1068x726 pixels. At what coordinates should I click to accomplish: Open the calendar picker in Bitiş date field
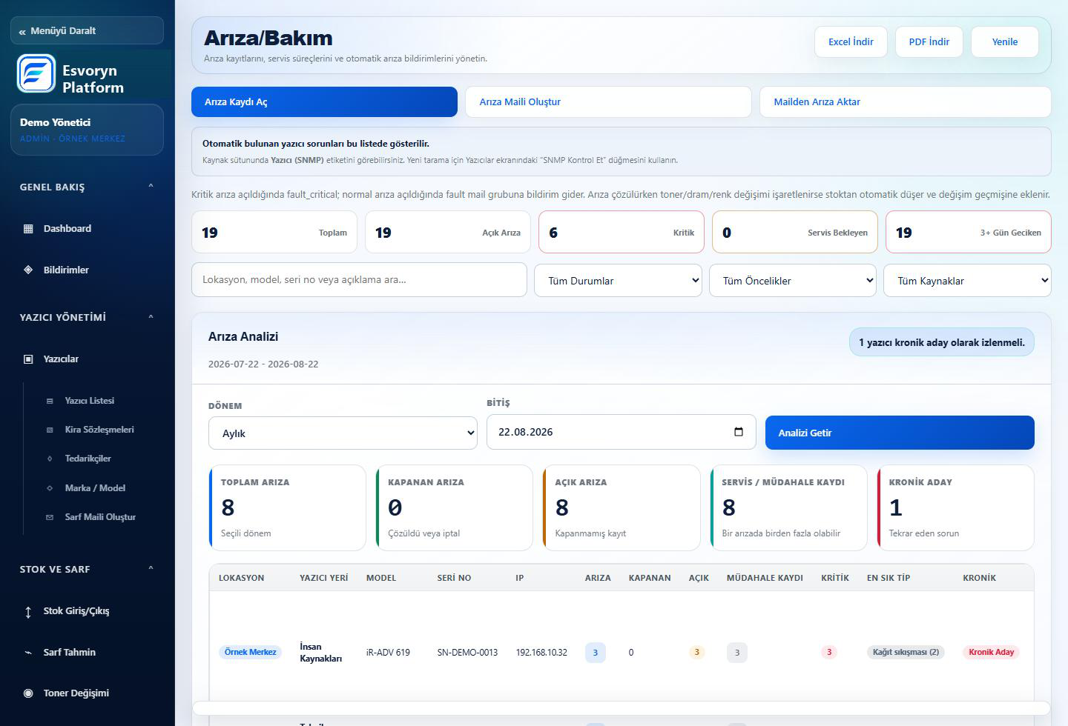pos(739,432)
